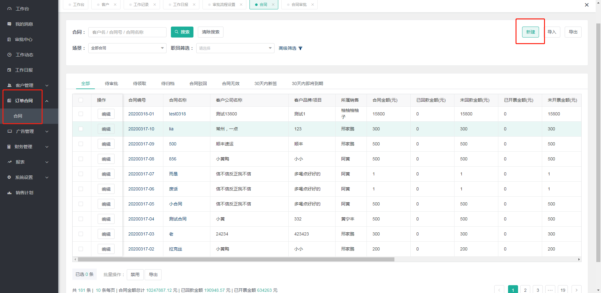Screen dimensions: 601x293
Task: Click 编辑 for contract 20200317-02
Action: coord(106,249)
